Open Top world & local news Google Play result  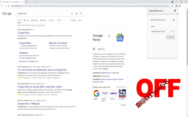(42, 70)
